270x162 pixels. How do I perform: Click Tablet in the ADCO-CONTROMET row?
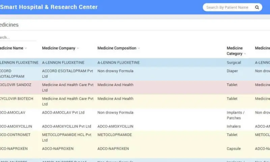(x=232, y=135)
